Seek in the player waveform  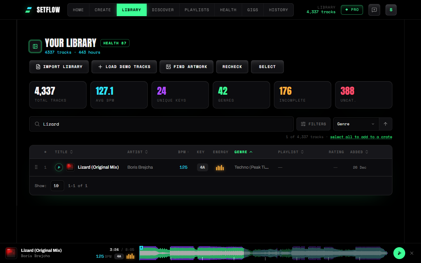[264, 253]
